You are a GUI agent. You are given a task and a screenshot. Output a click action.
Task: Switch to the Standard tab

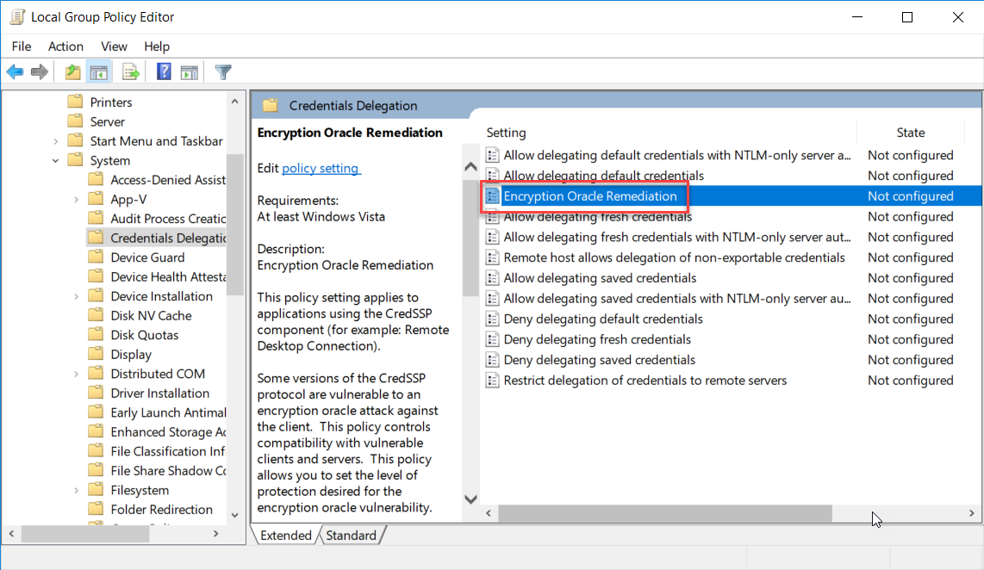(351, 536)
